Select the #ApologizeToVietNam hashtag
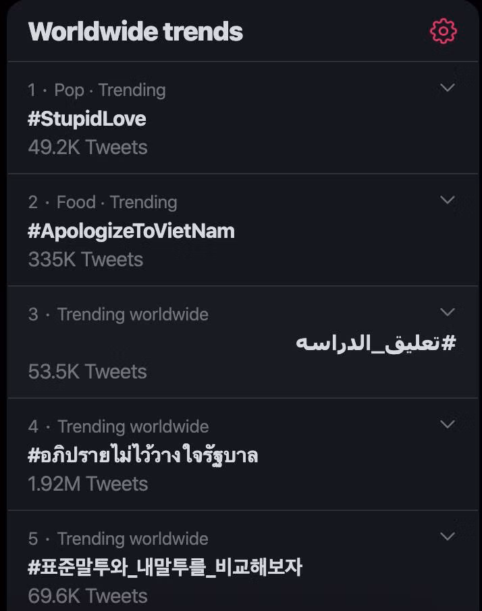This screenshot has width=482, height=611. pyautogui.click(x=131, y=230)
